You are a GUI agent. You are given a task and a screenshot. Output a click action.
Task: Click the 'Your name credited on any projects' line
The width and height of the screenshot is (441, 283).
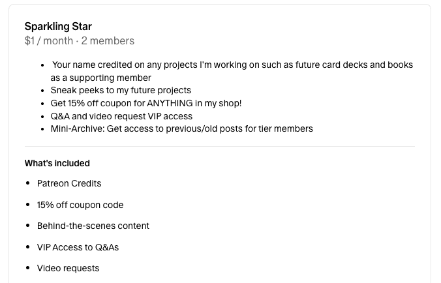tap(233, 65)
